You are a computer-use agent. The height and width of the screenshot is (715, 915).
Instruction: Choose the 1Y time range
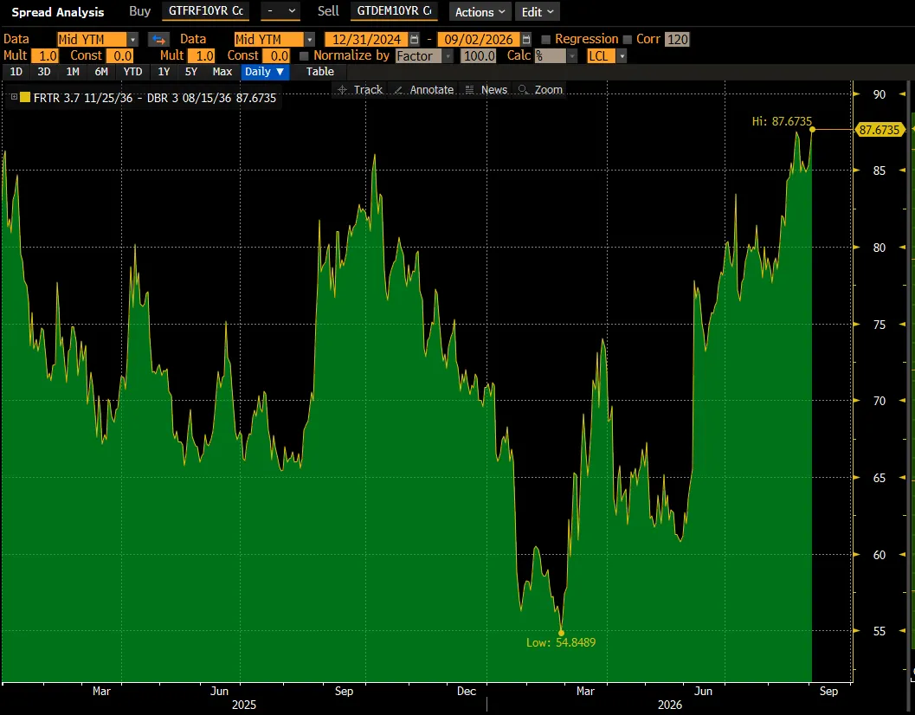(164, 72)
